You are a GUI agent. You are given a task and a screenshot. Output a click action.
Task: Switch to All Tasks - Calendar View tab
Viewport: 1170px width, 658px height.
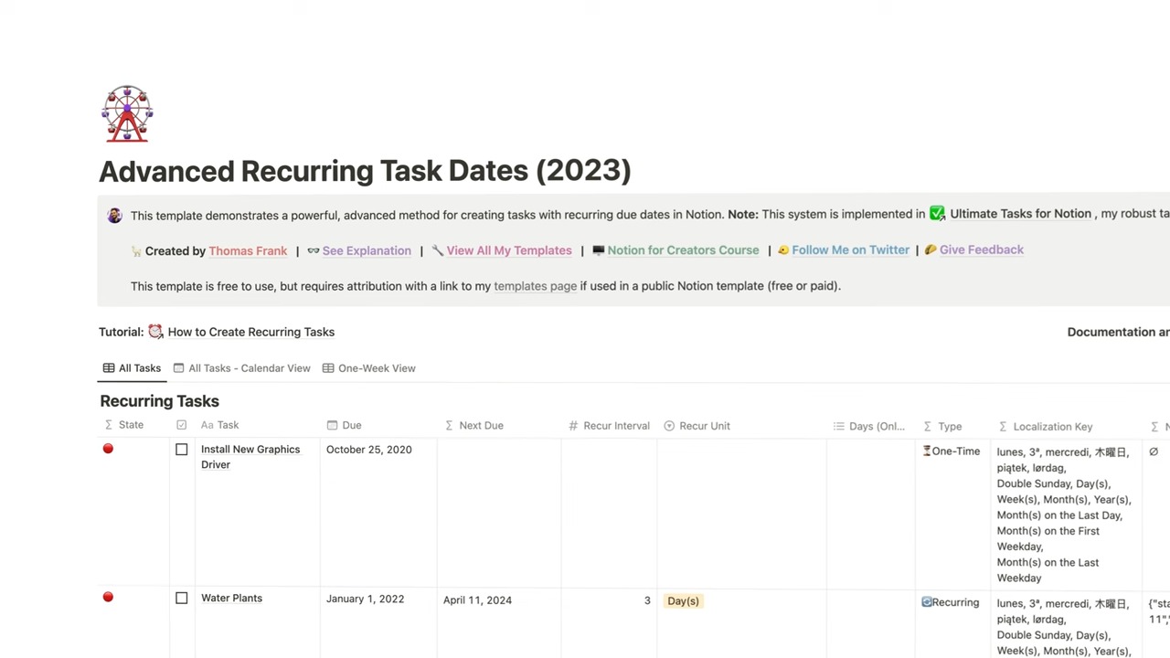click(249, 368)
